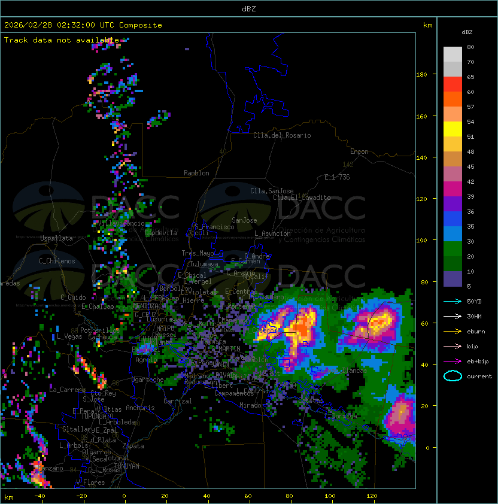Click the 'MENDOZA' map label

pyautogui.click(x=145, y=306)
